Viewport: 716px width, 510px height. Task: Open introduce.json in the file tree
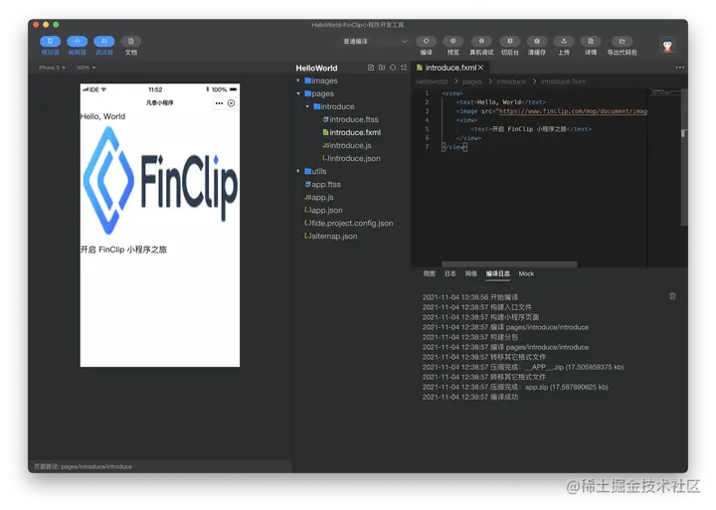(351, 158)
